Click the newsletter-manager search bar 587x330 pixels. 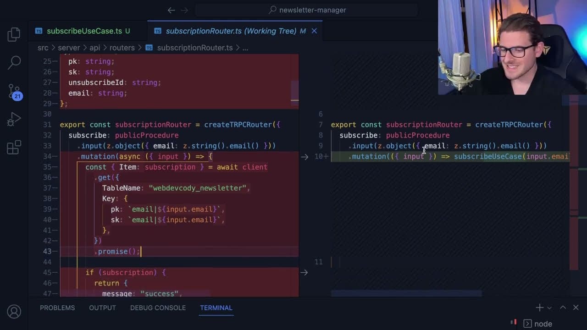point(306,10)
